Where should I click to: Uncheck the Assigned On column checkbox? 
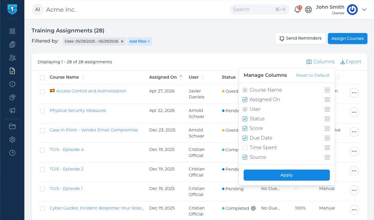[245, 100]
